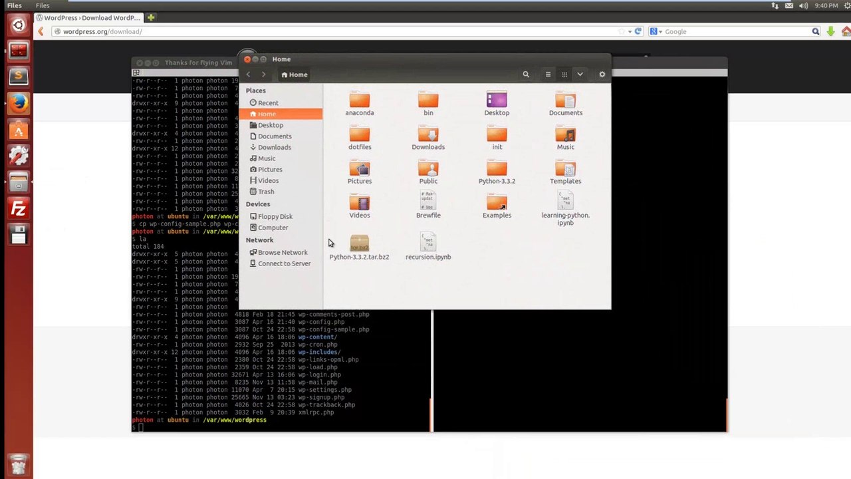
Task: Open the Files settings gear menu
Action: [x=602, y=75]
